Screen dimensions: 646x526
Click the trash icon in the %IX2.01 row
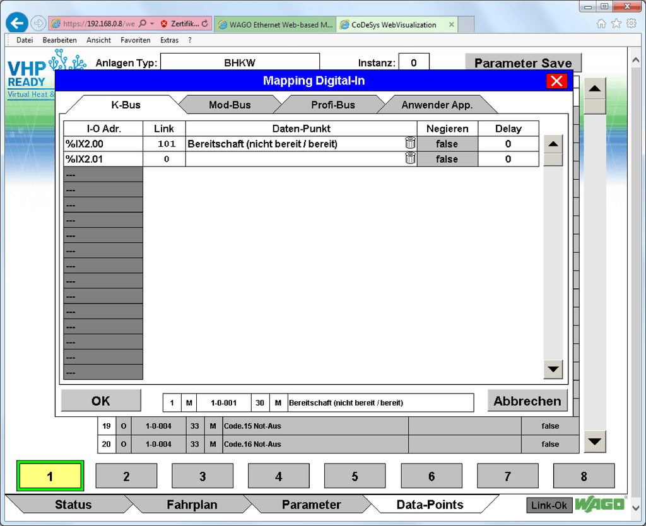411,158
